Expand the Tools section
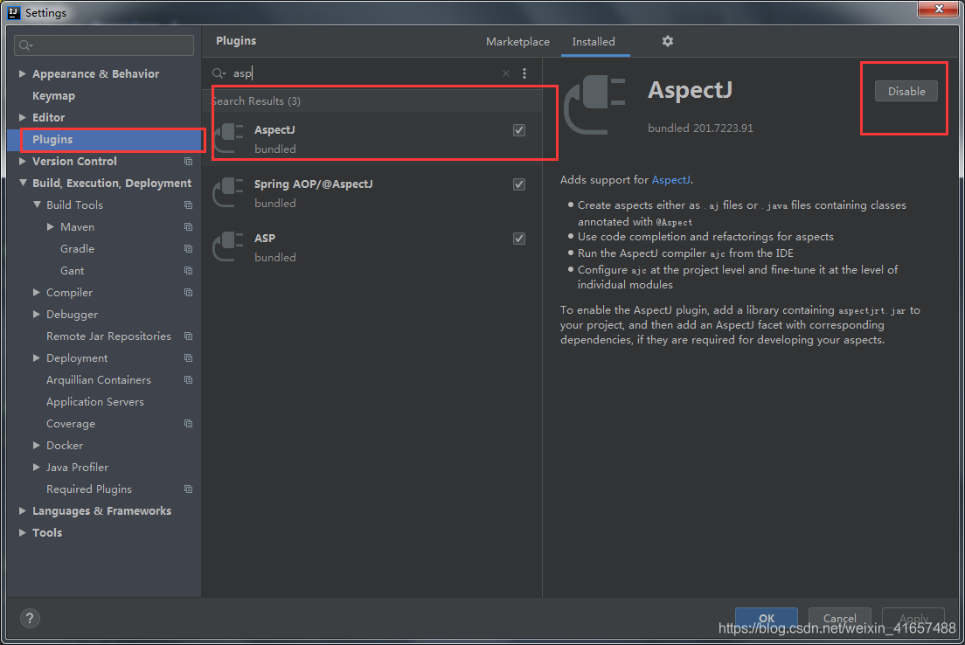 (22, 533)
